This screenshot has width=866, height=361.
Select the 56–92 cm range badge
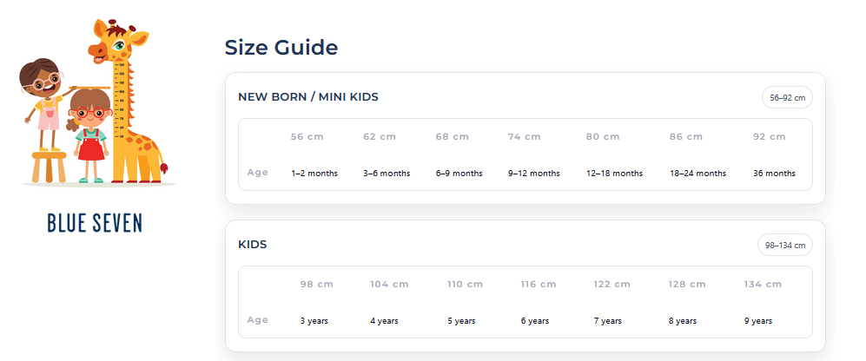[x=787, y=98]
